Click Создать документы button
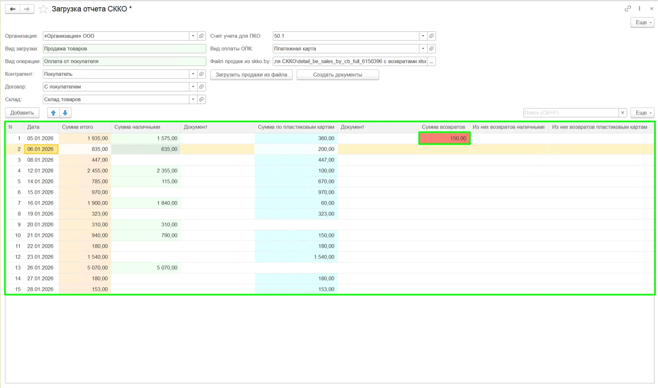The height and width of the screenshot is (388, 658). point(338,75)
